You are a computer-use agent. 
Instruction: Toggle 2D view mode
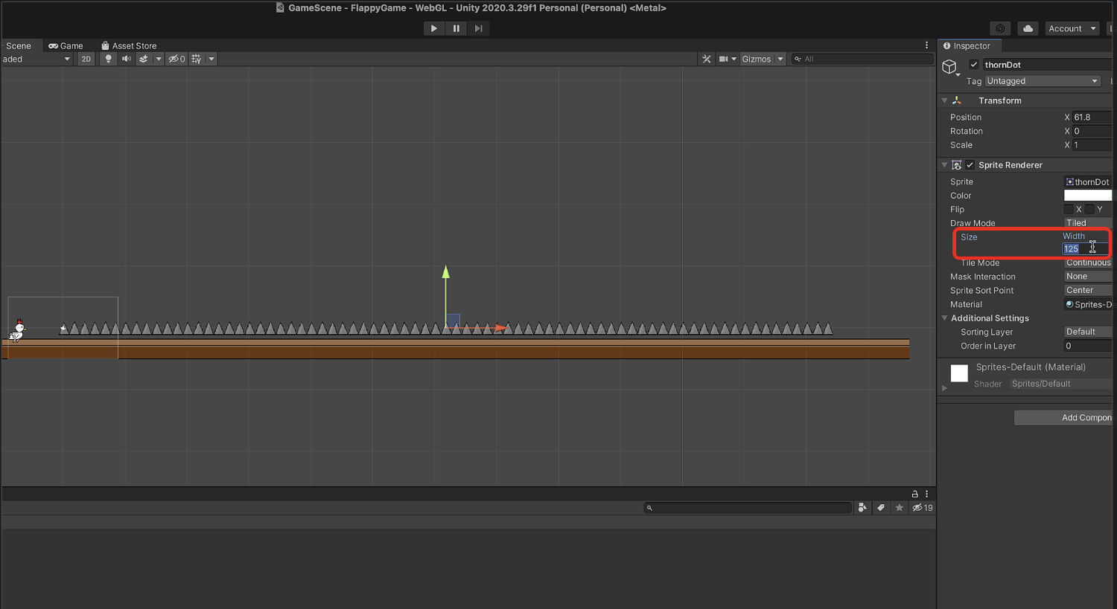click(x=86, y=59)
